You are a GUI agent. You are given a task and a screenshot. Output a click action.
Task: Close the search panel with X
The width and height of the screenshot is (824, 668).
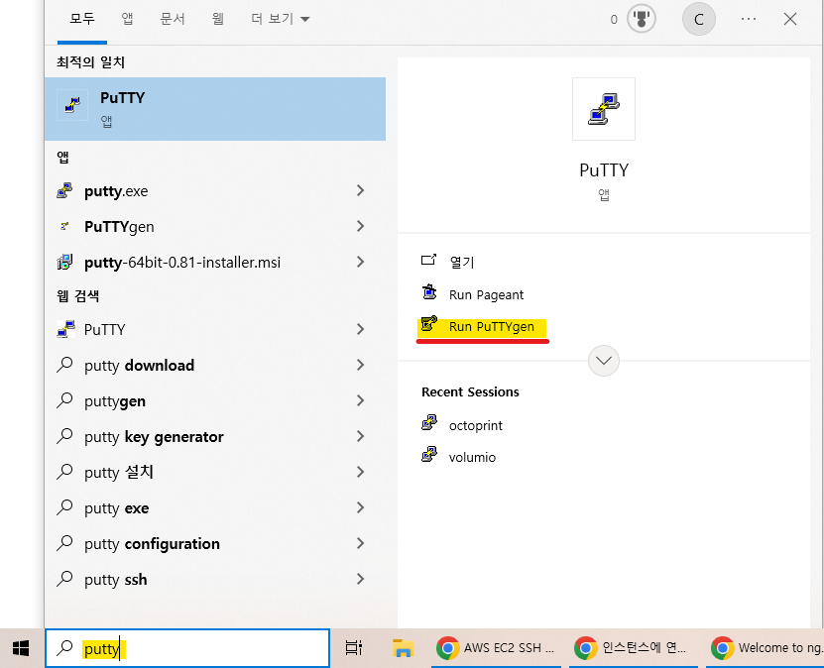coord(790,20)
